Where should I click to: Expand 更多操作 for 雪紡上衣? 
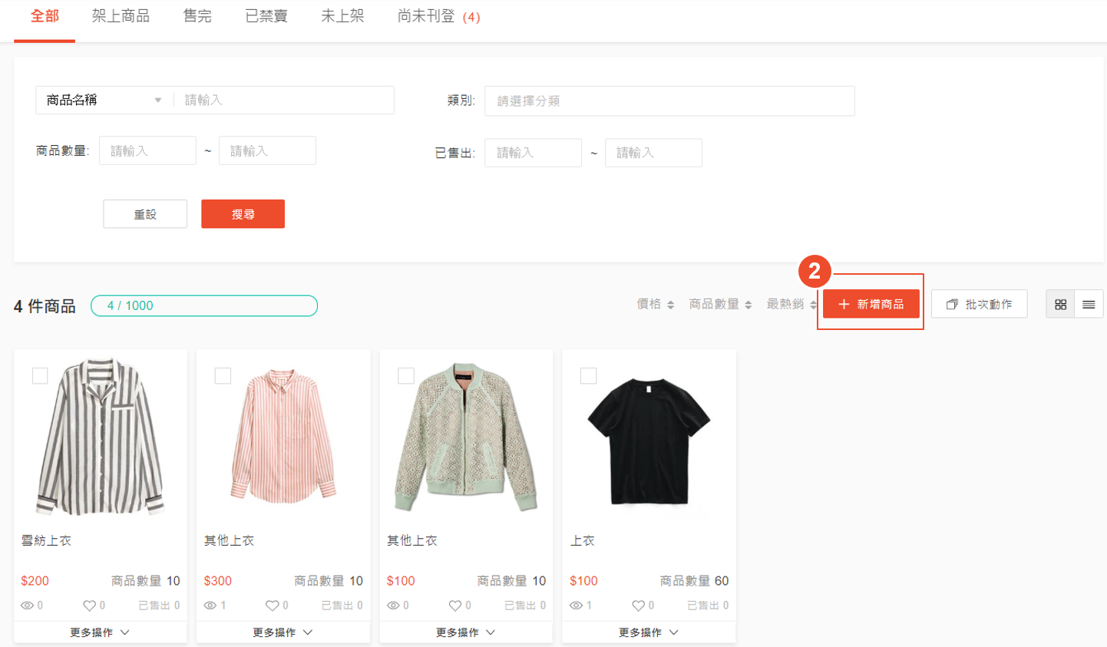100,632
